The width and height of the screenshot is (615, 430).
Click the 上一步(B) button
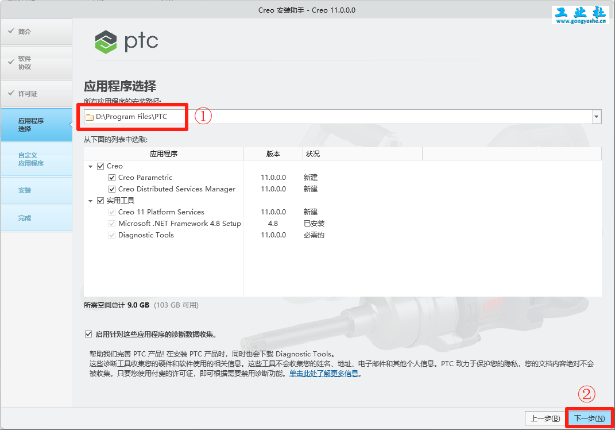[545, 419]
